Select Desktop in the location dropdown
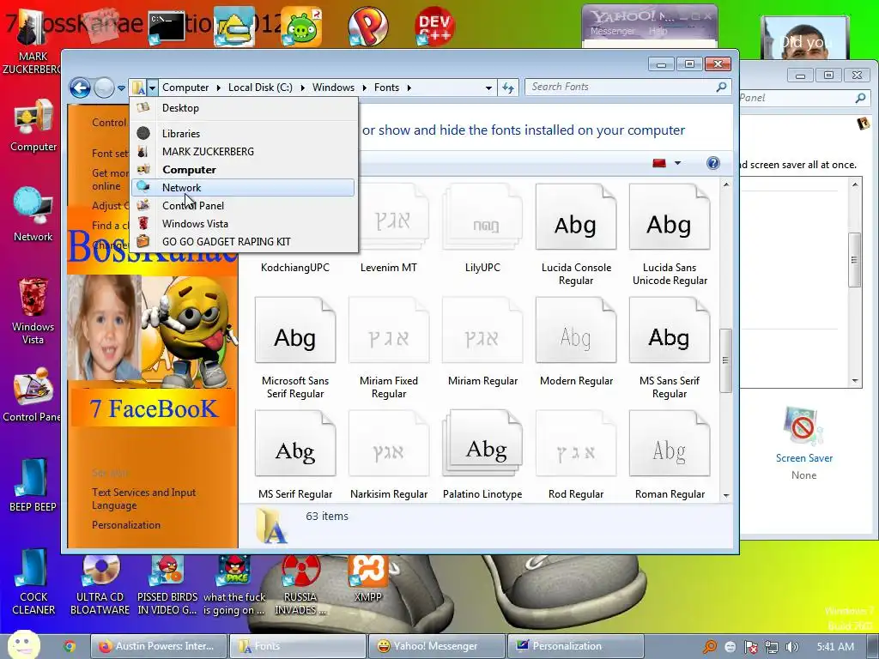Image resolution: width=879 pixels, height=659 pixels. [x=243, y=108]
